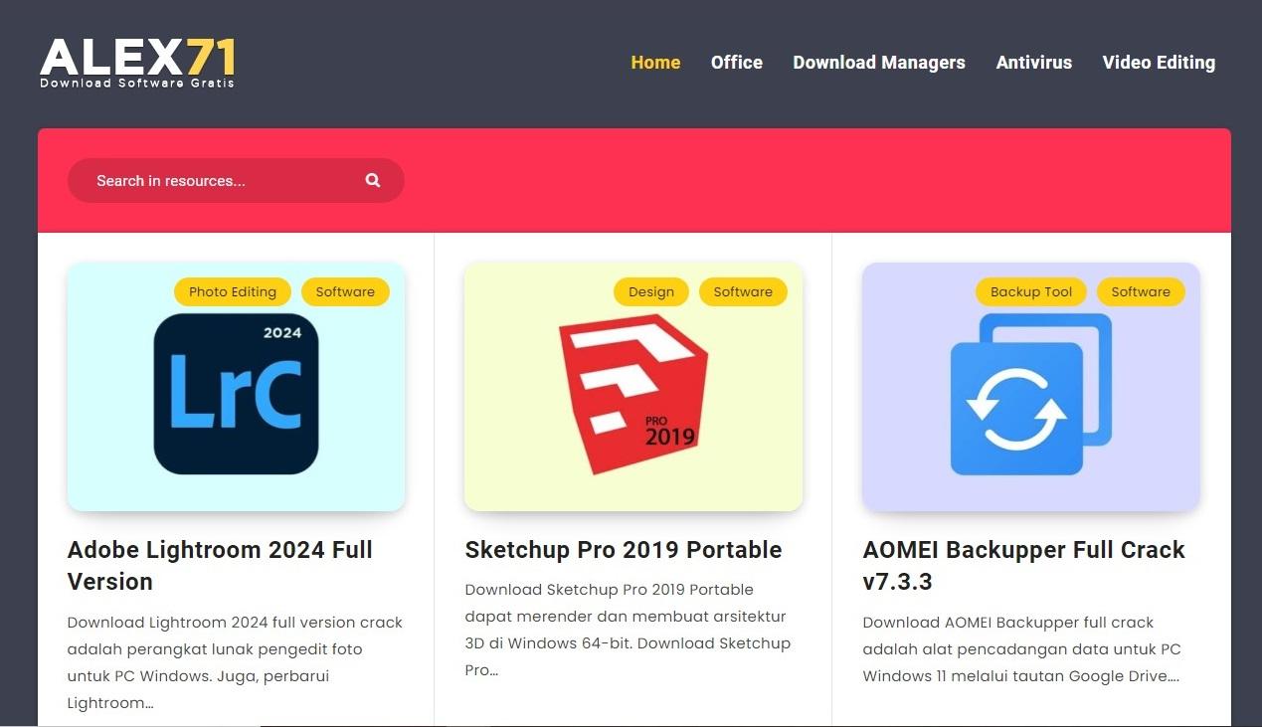Open the ALEX71 site logo

click(x=138, y=62)
